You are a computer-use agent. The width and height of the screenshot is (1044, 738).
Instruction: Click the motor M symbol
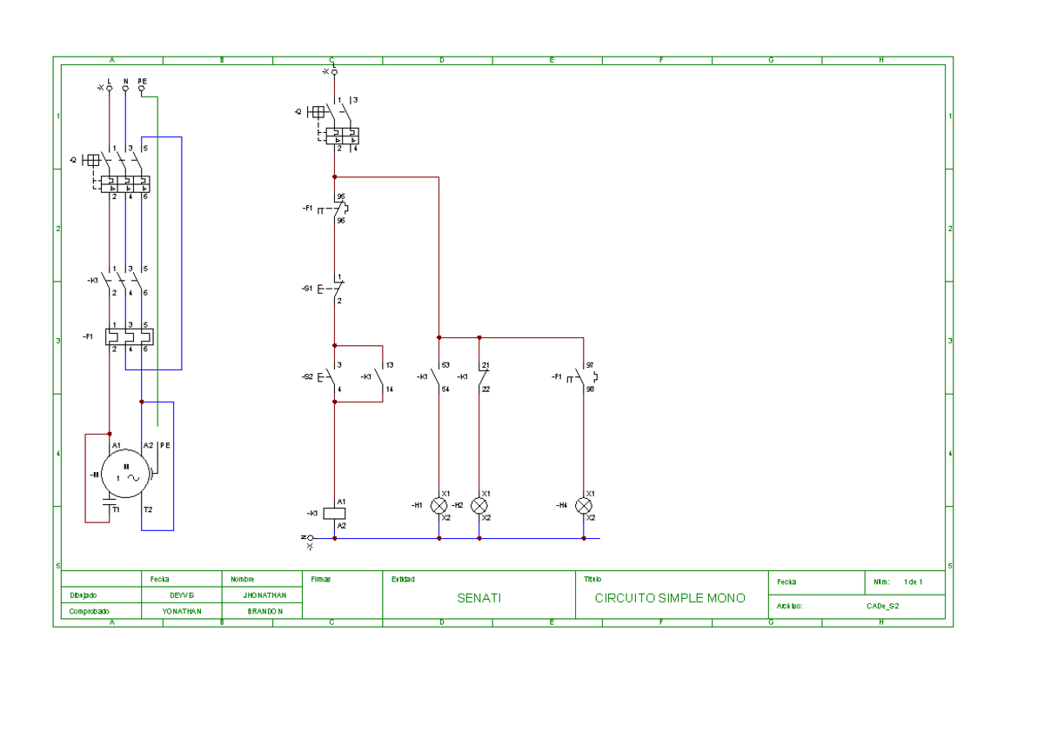(x=124, y=474)
